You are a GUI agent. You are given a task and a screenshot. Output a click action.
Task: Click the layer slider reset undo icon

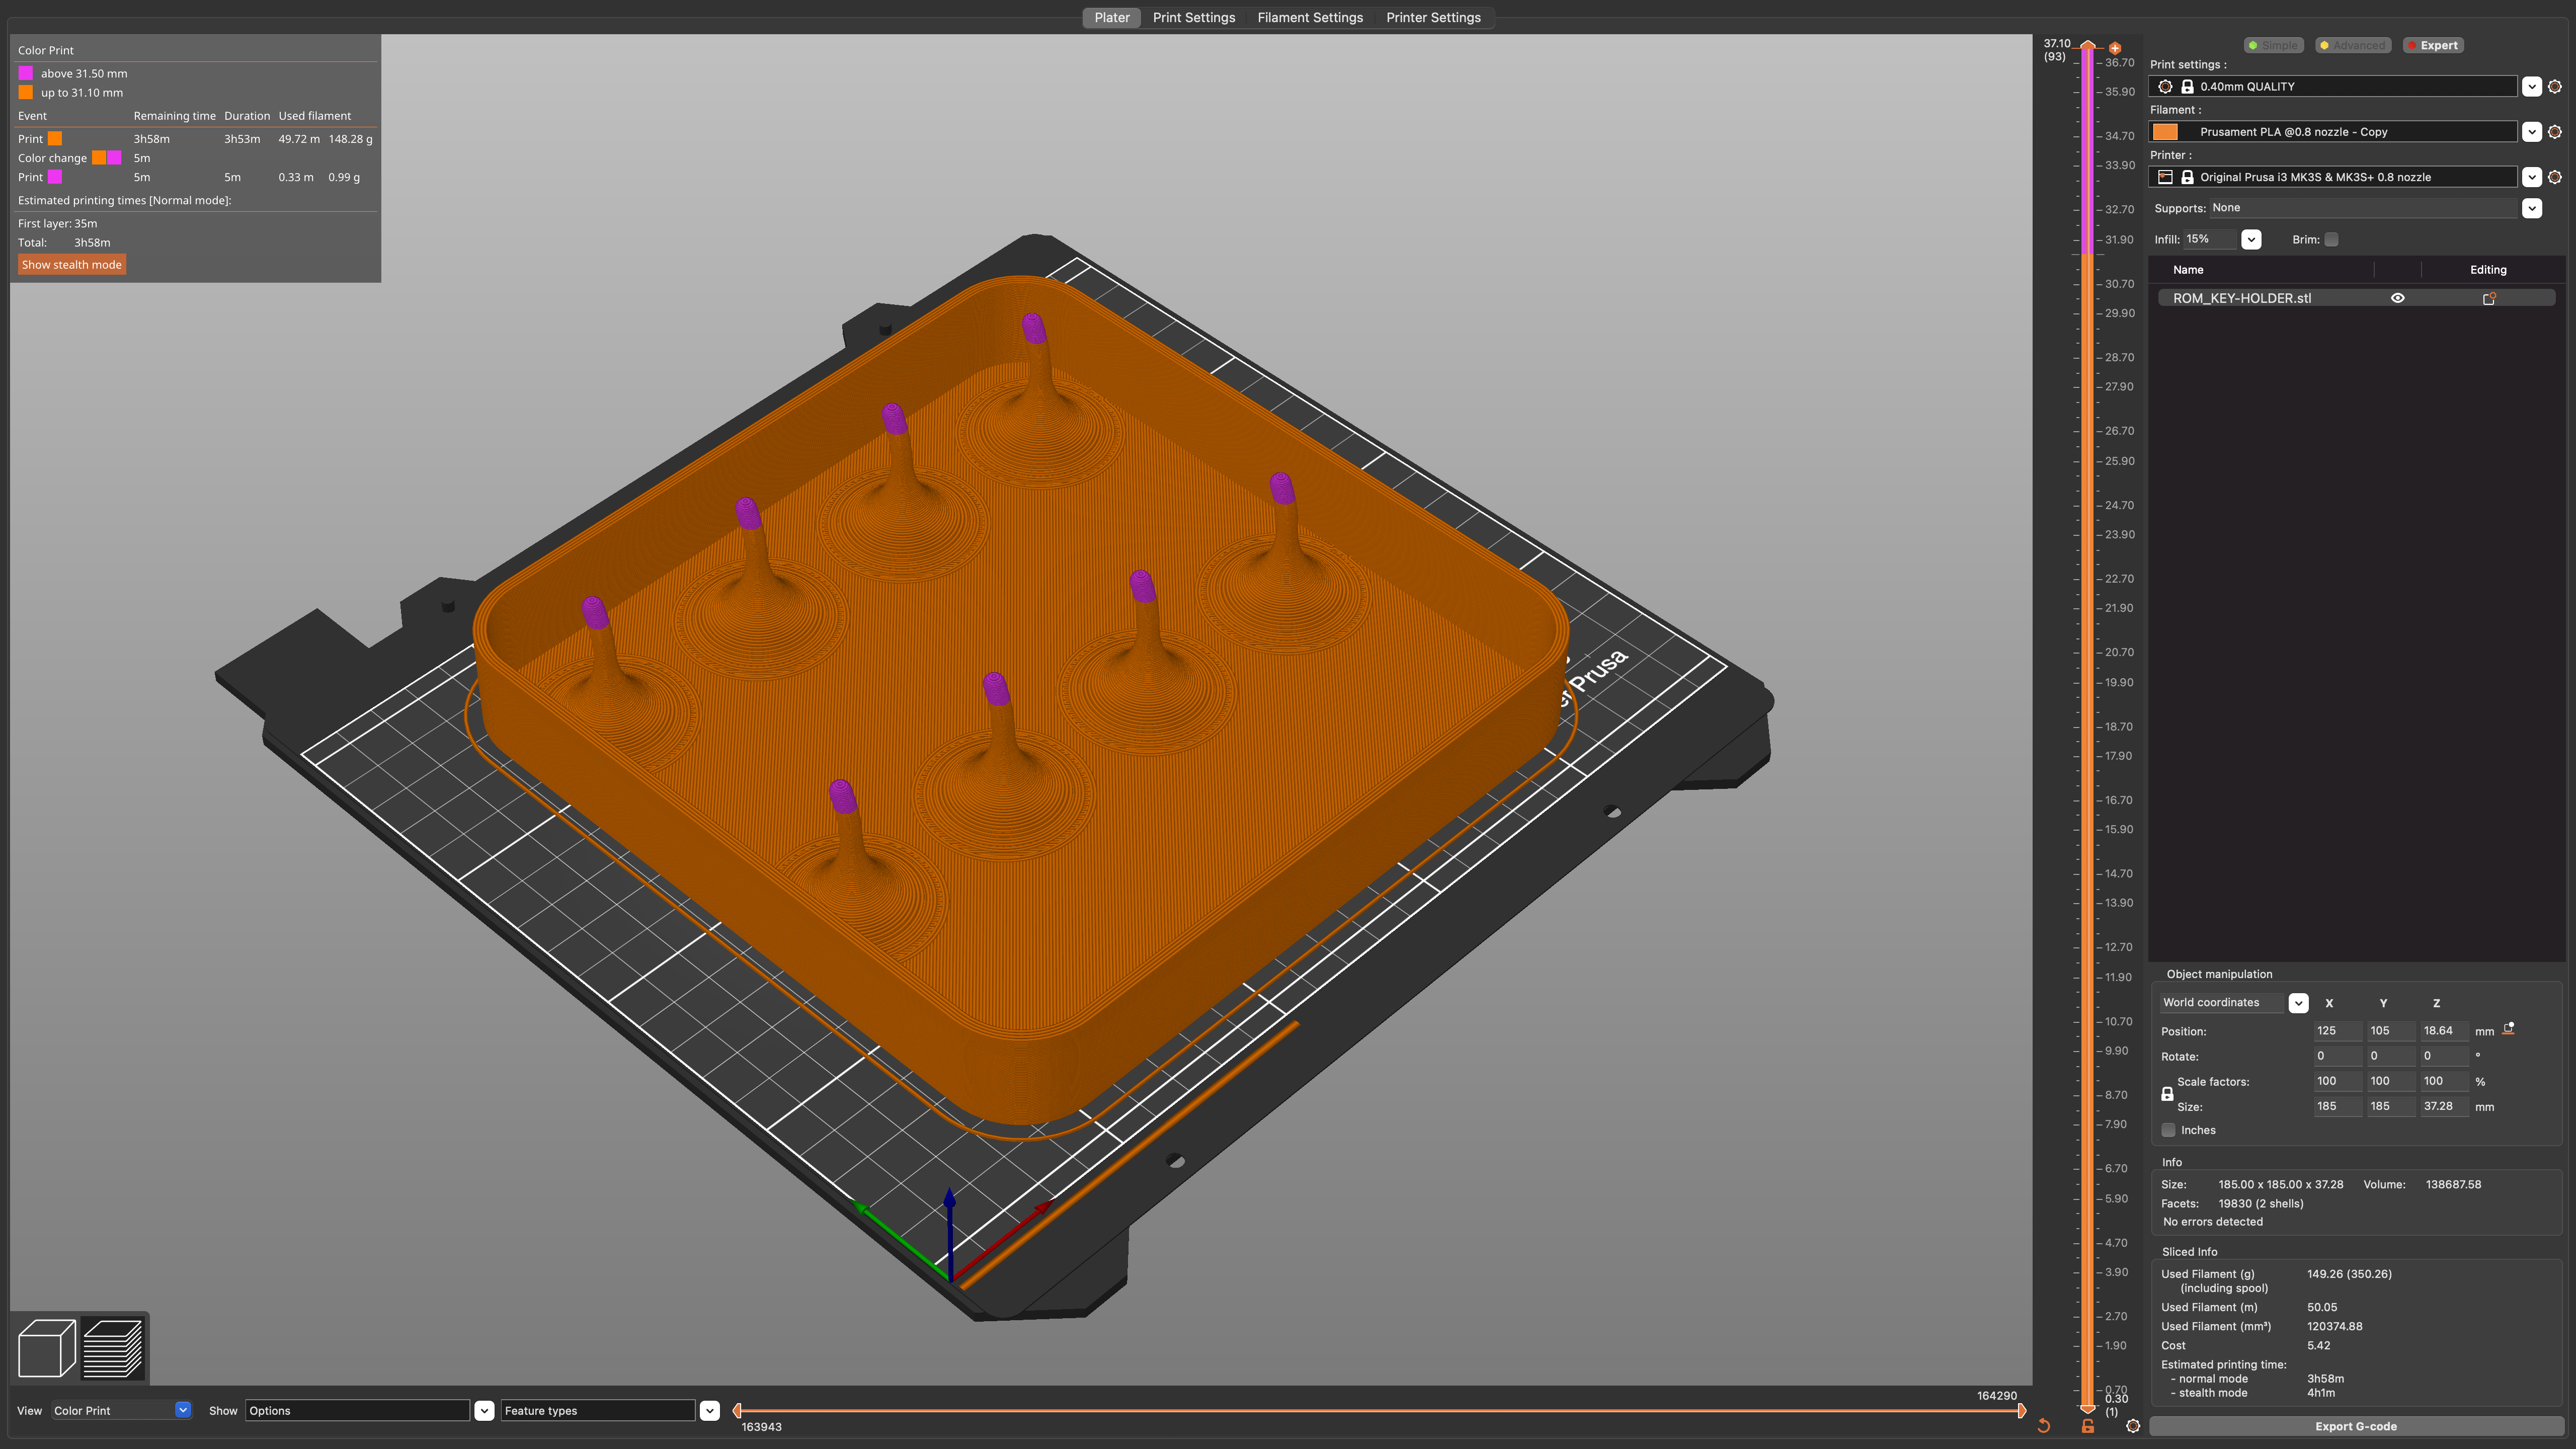click(2044, 1426)
